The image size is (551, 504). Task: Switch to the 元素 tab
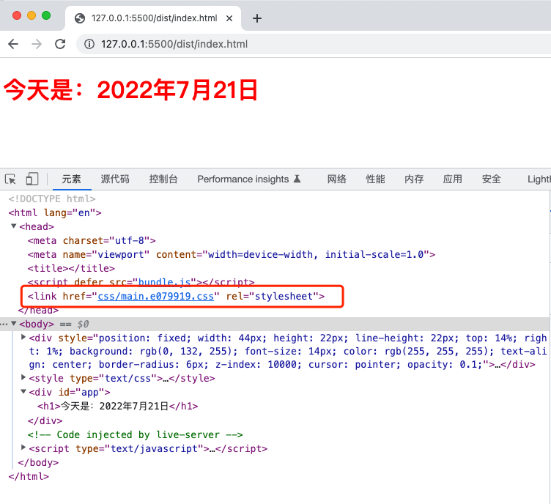(x=71, y=179)
